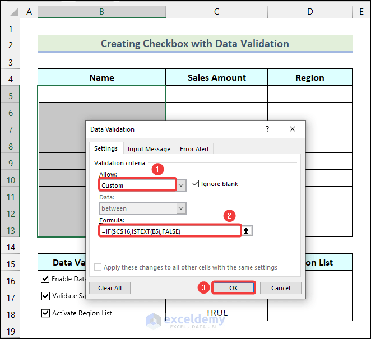Viewport: 371px width, 339px height.
Task: Switch to the Error Alert tab
Action: pyautogui.click(x=194, y=149)
